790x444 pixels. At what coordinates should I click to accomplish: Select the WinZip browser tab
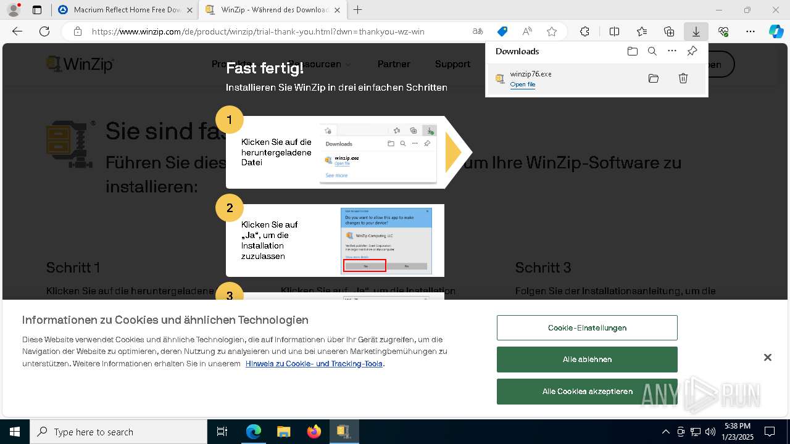tap(273, 10)
